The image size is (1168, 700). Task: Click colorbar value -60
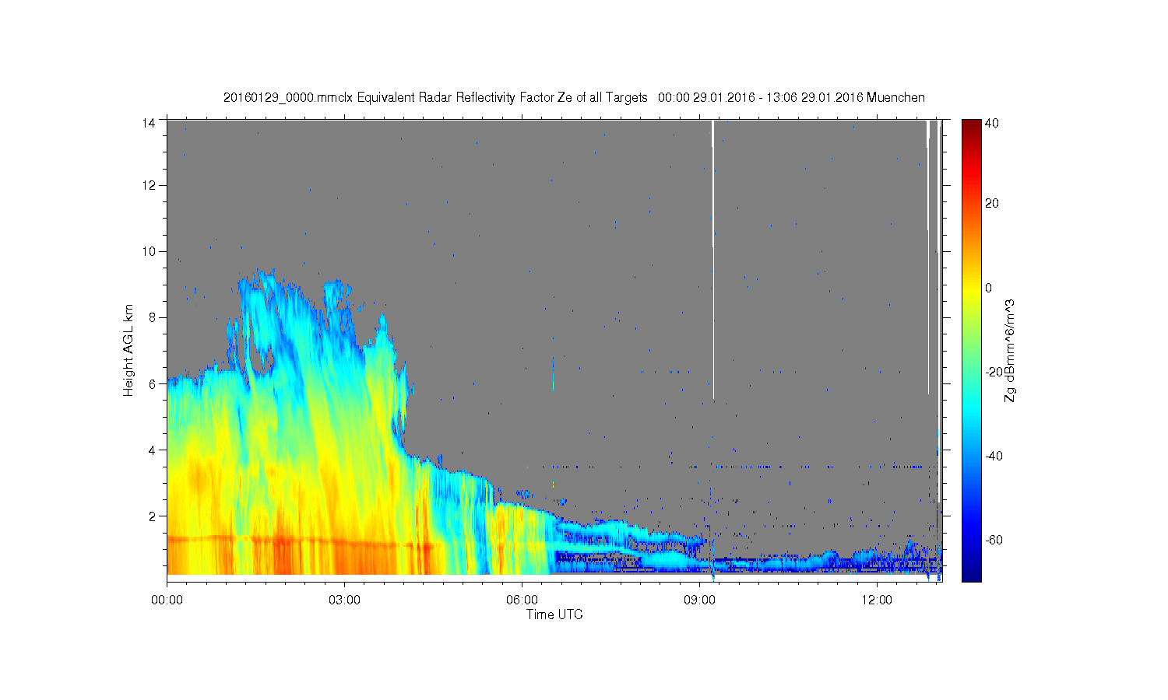coord(994,540)
